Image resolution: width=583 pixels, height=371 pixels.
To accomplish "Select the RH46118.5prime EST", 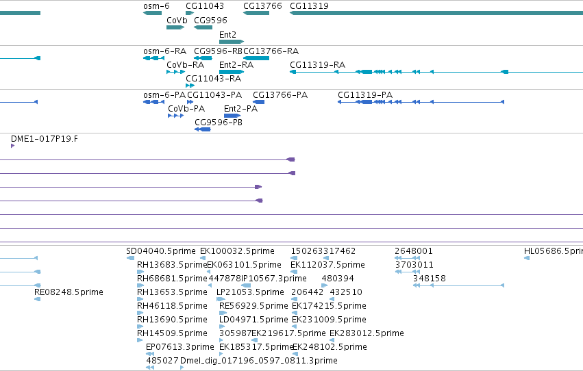I will click(x=140, y=313).
